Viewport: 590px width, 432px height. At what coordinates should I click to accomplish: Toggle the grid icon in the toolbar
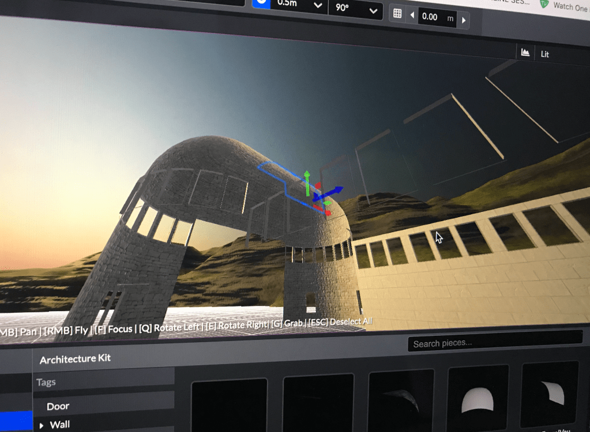(397, 14)
